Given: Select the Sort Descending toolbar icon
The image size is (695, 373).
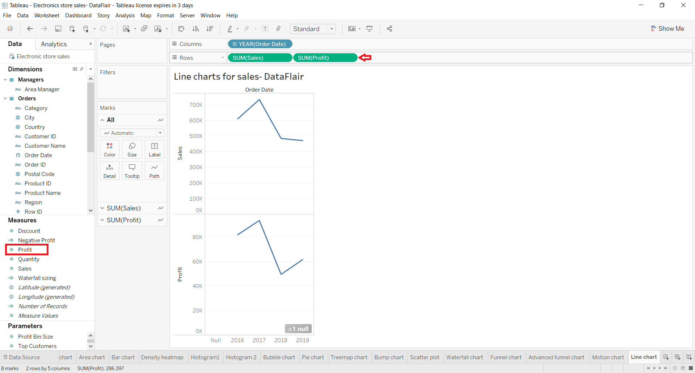Looking at the screenshot, I should (210, 29).
